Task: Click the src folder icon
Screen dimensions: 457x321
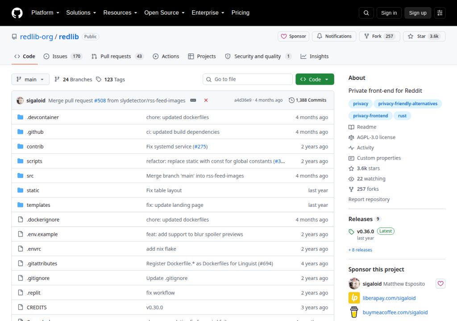Action: tap(20, 175)
